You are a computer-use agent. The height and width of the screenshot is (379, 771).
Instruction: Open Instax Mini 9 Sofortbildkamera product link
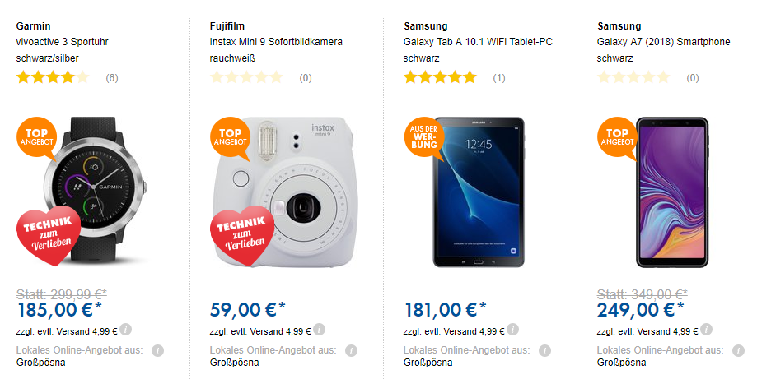276,42
